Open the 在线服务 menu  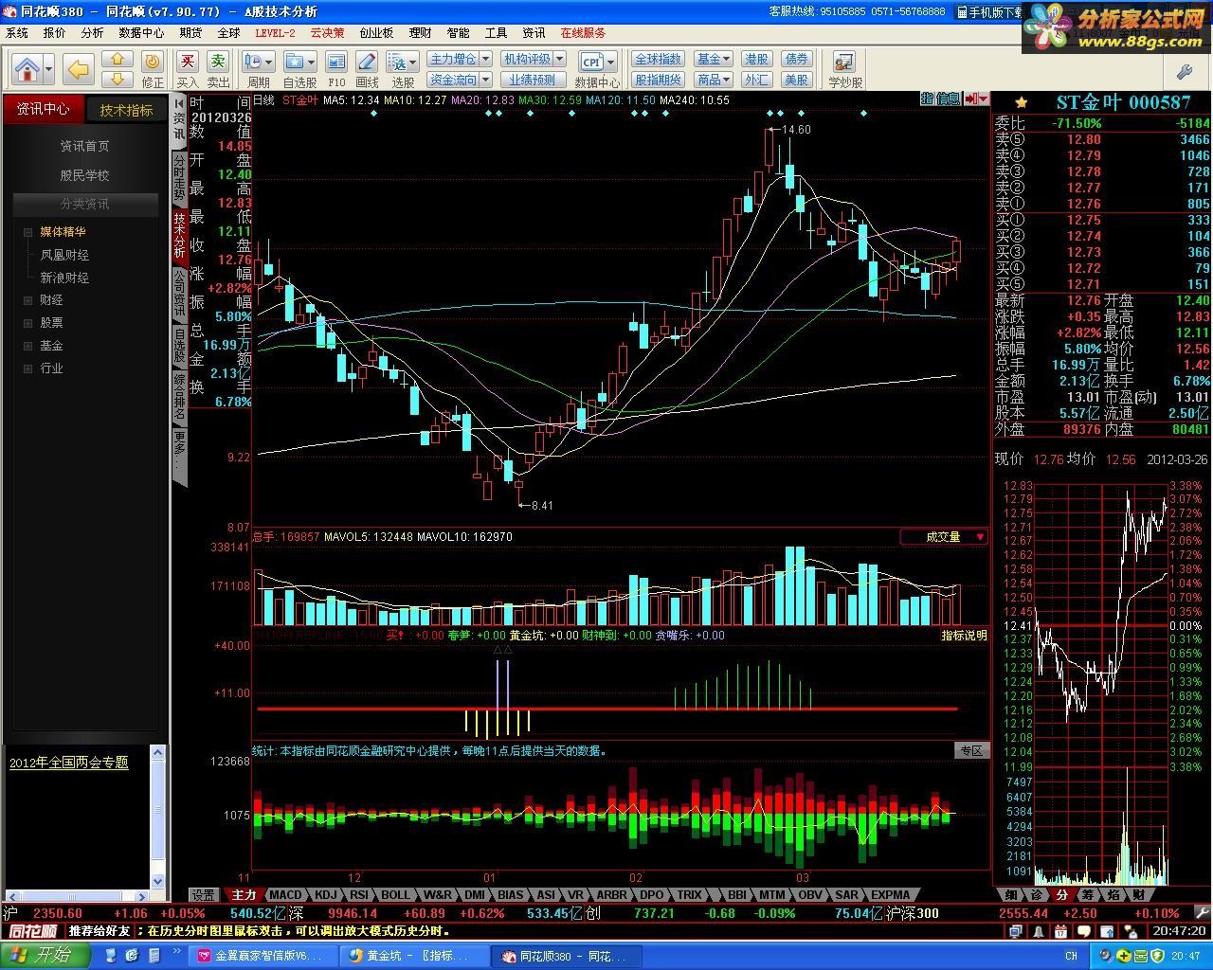click(x=583, y=32)
